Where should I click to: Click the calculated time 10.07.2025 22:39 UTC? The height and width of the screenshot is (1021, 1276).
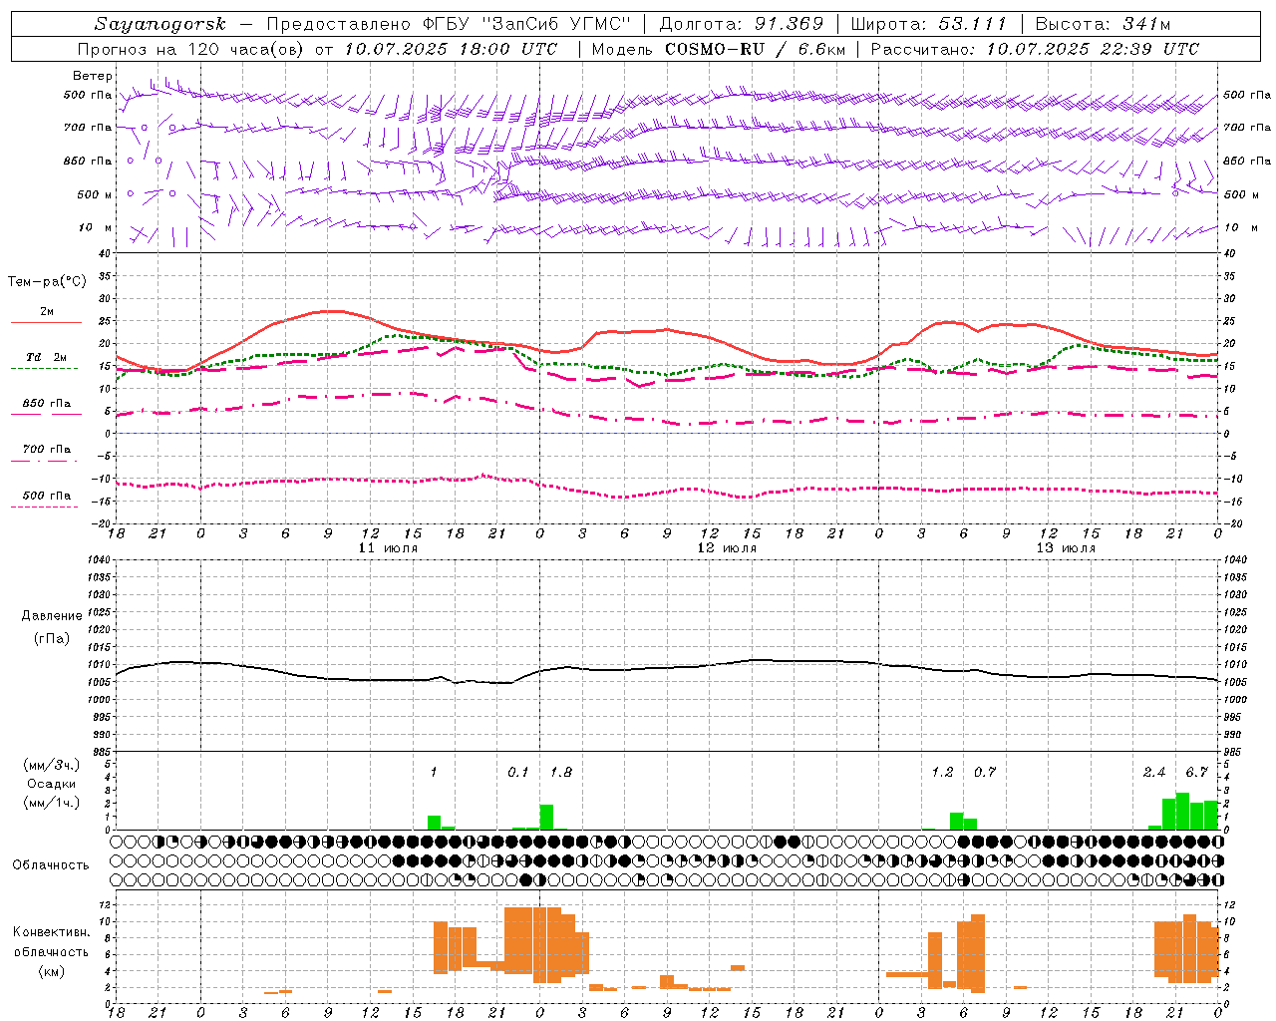1093,48
